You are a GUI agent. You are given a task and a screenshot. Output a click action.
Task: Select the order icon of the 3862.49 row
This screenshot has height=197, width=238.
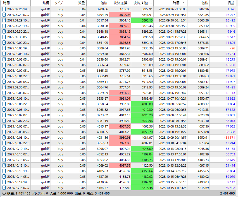coord(4,76)
